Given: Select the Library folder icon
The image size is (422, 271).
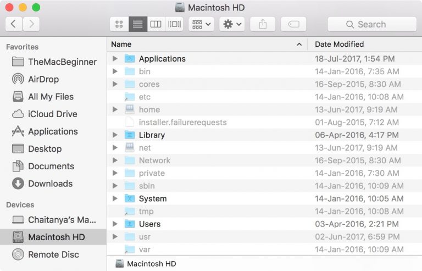Looking at the screenshot, I should pyautogui.click(x=130, y=135).
